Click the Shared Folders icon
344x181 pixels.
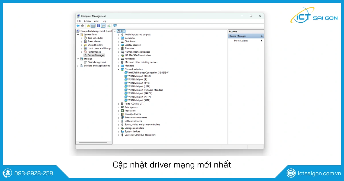pos(85,45)
